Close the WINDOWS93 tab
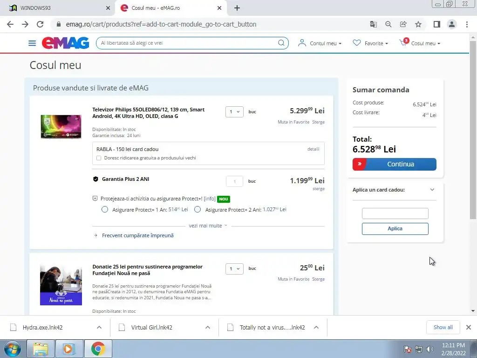The width and height of the screenshot is (477, 358). [x=108, y=8]
